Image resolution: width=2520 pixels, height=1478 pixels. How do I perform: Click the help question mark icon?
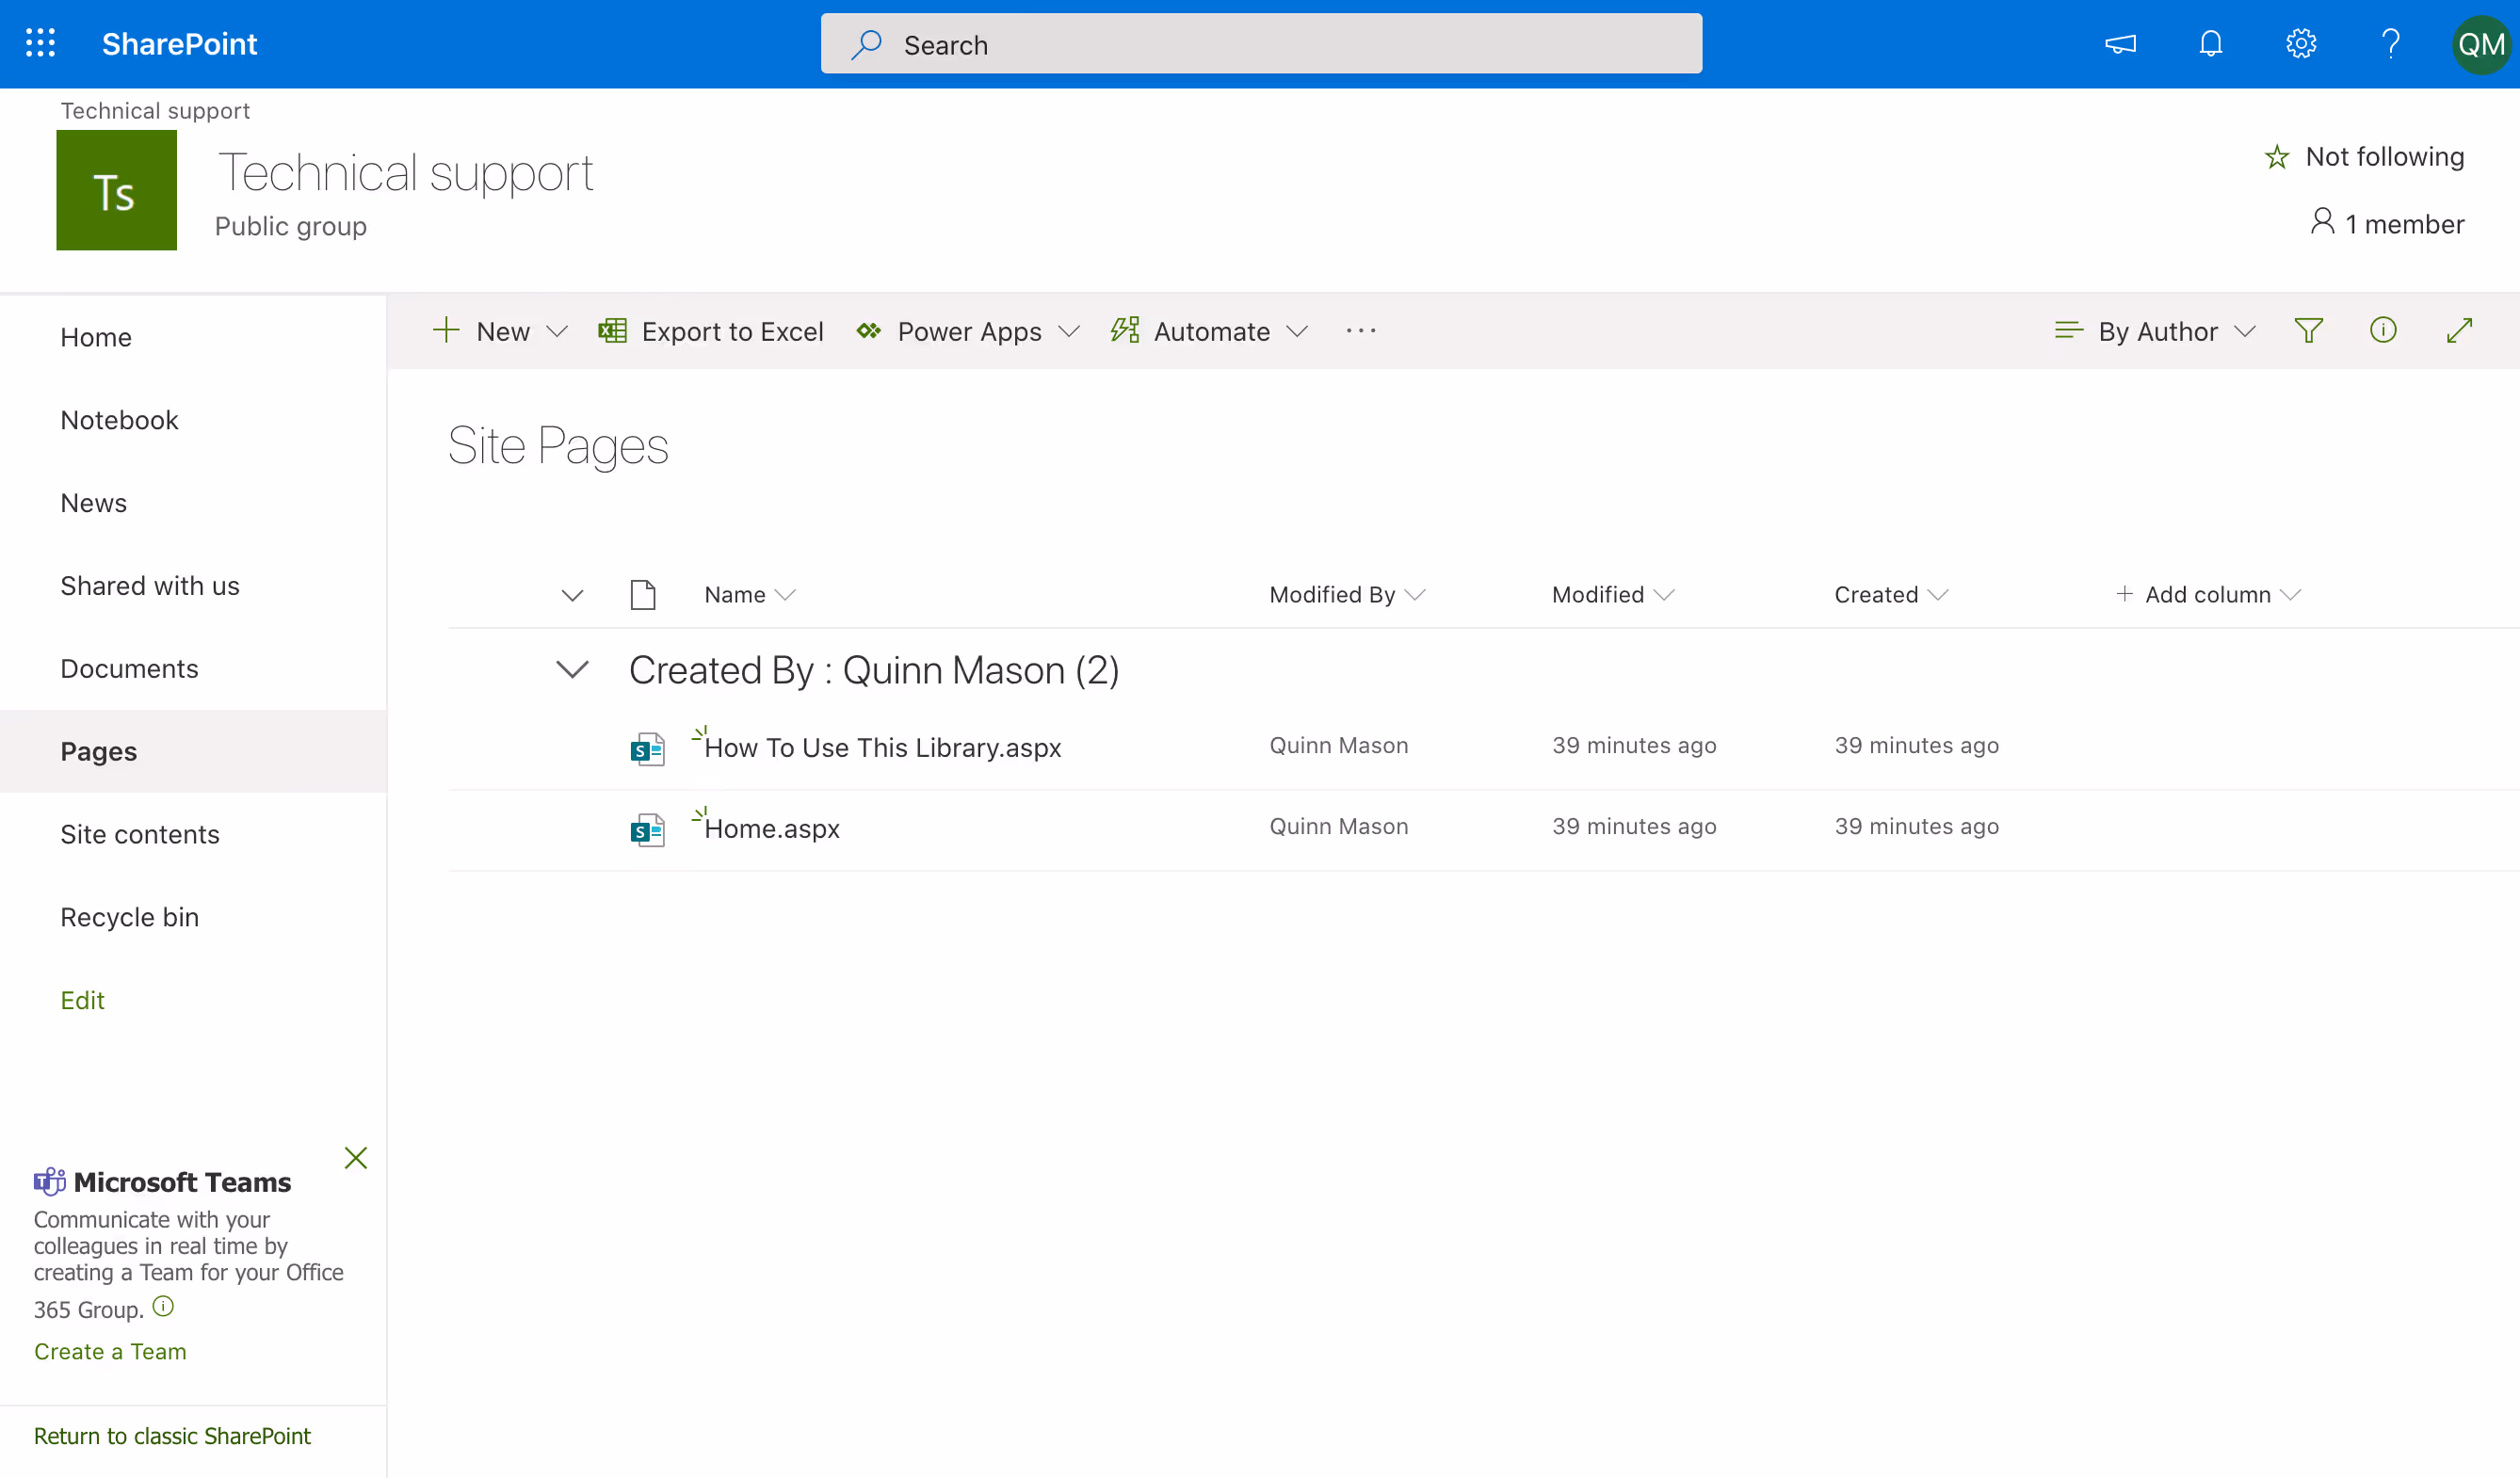[2390, 44]
